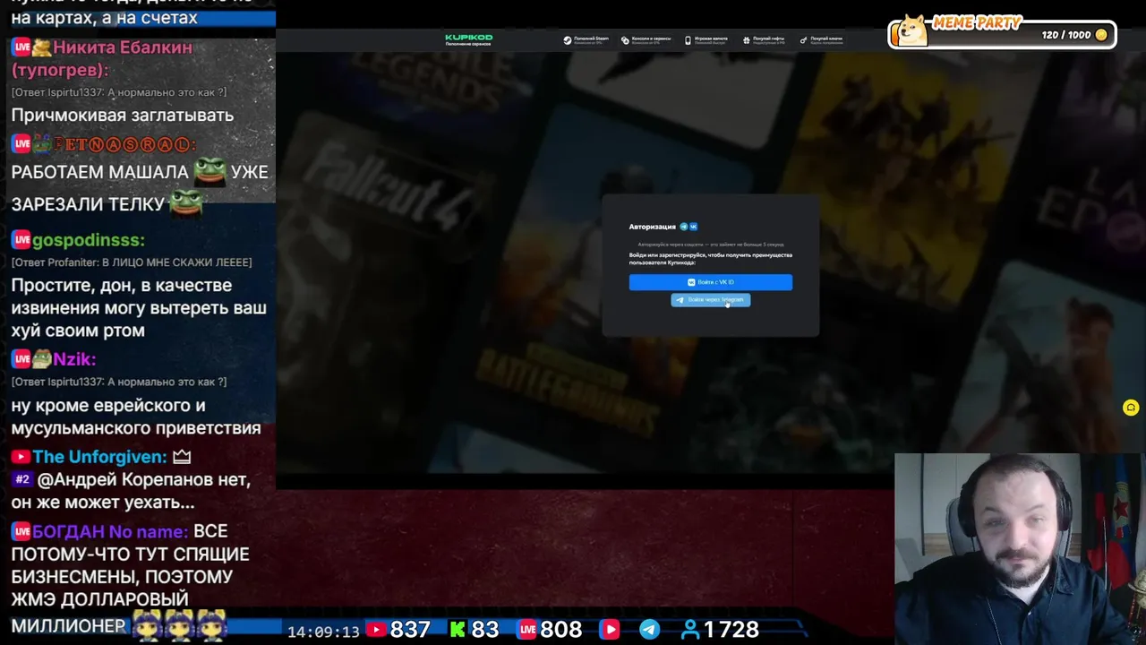Click the chat username БОГДАН No name

[110, 531]
